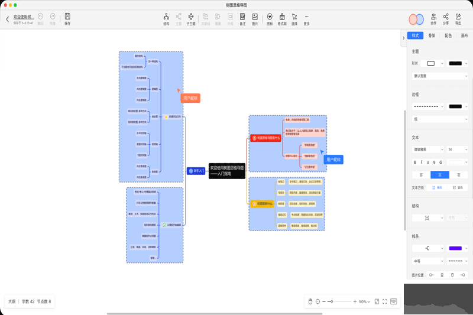Click the 分享 (Share) icon
The width and height of the screenshot is (473, 315).
tap(446, 19)
